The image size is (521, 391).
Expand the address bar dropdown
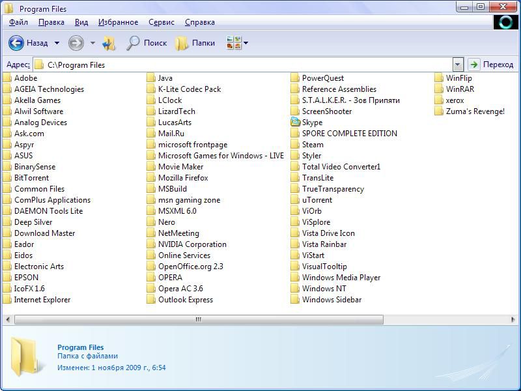458,65
